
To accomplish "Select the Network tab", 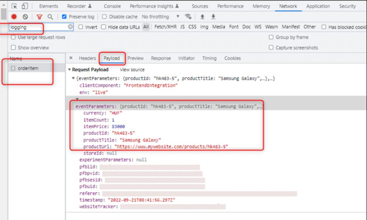I will point(288,6).
